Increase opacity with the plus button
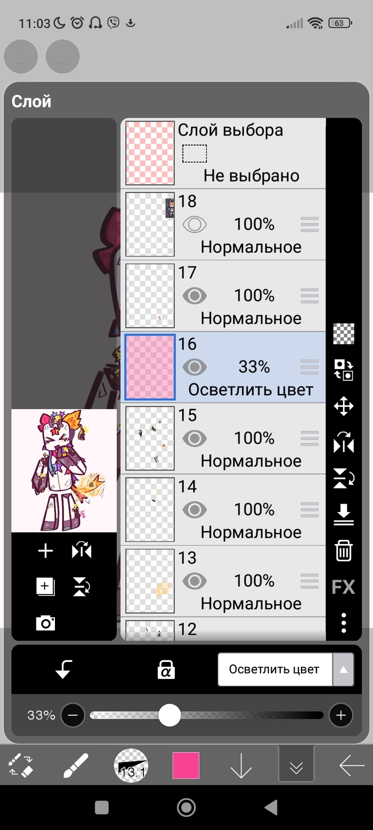Image resolution: width=373 pixels, height=830 pixels. click(341, 715)
